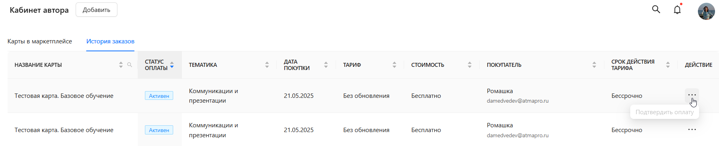Open the notifications bell
This screenshot has width=719, height=146.
click(x=677, y=10)
